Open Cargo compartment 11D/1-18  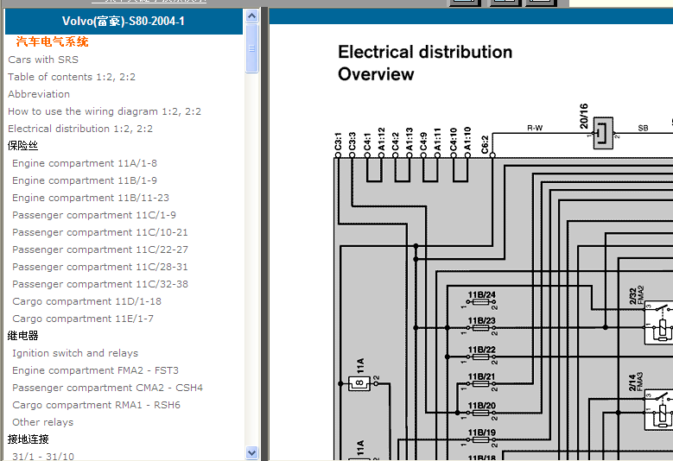pos(86,301)
